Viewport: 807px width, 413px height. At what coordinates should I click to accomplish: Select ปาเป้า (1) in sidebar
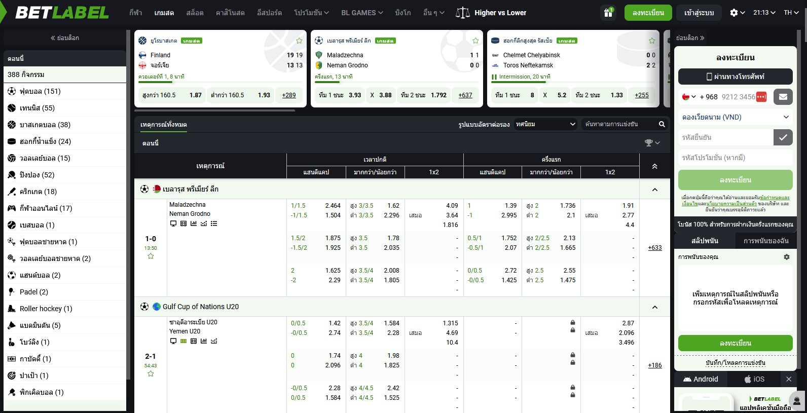[x=65, y=376]
